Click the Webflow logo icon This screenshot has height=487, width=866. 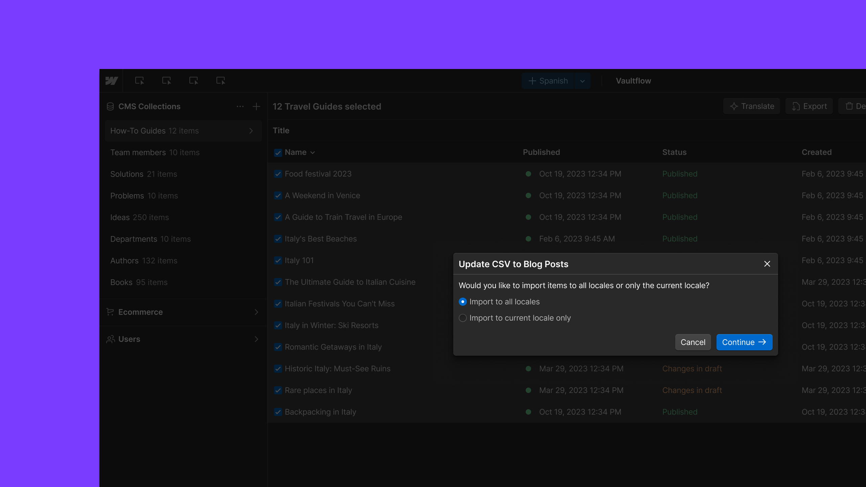[x=111, y=81]
